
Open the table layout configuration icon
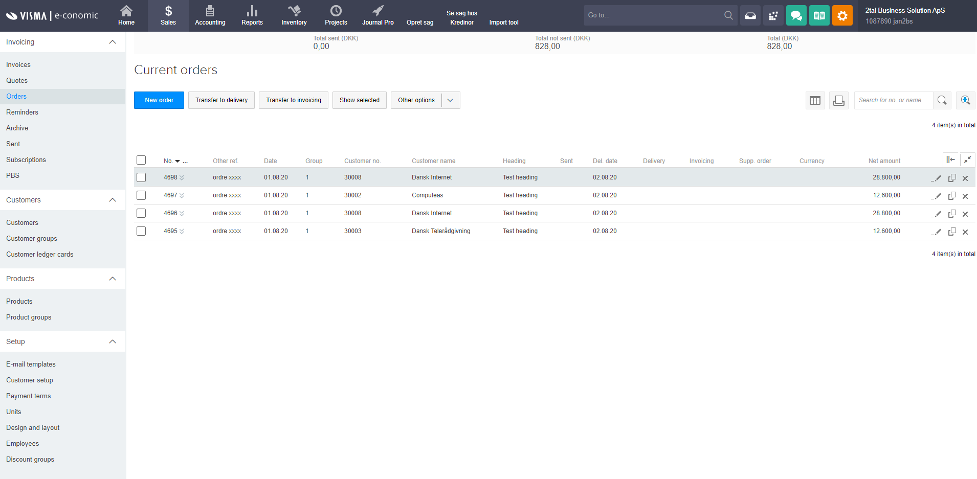point(815,100)
